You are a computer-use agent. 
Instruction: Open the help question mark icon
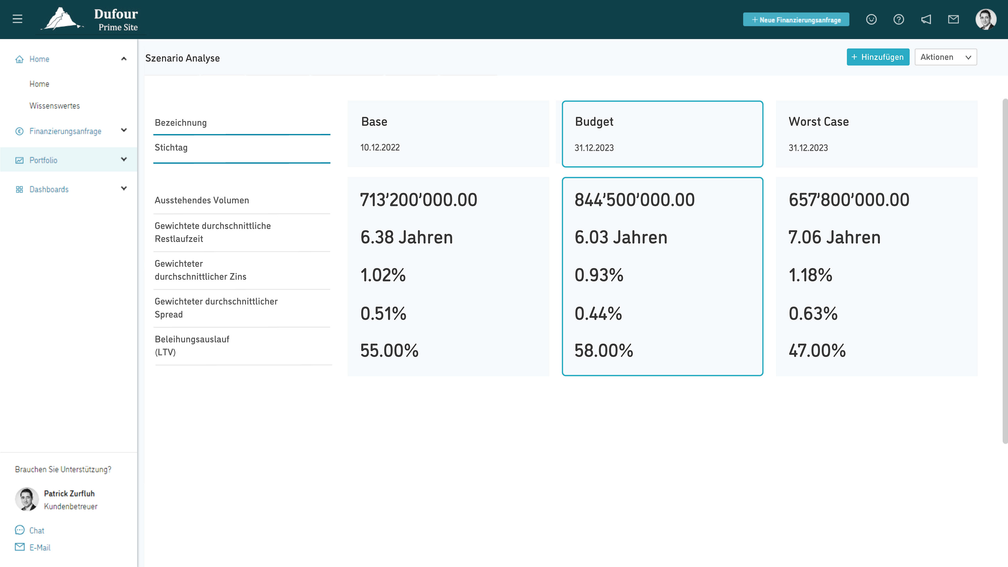pos(899,19)
